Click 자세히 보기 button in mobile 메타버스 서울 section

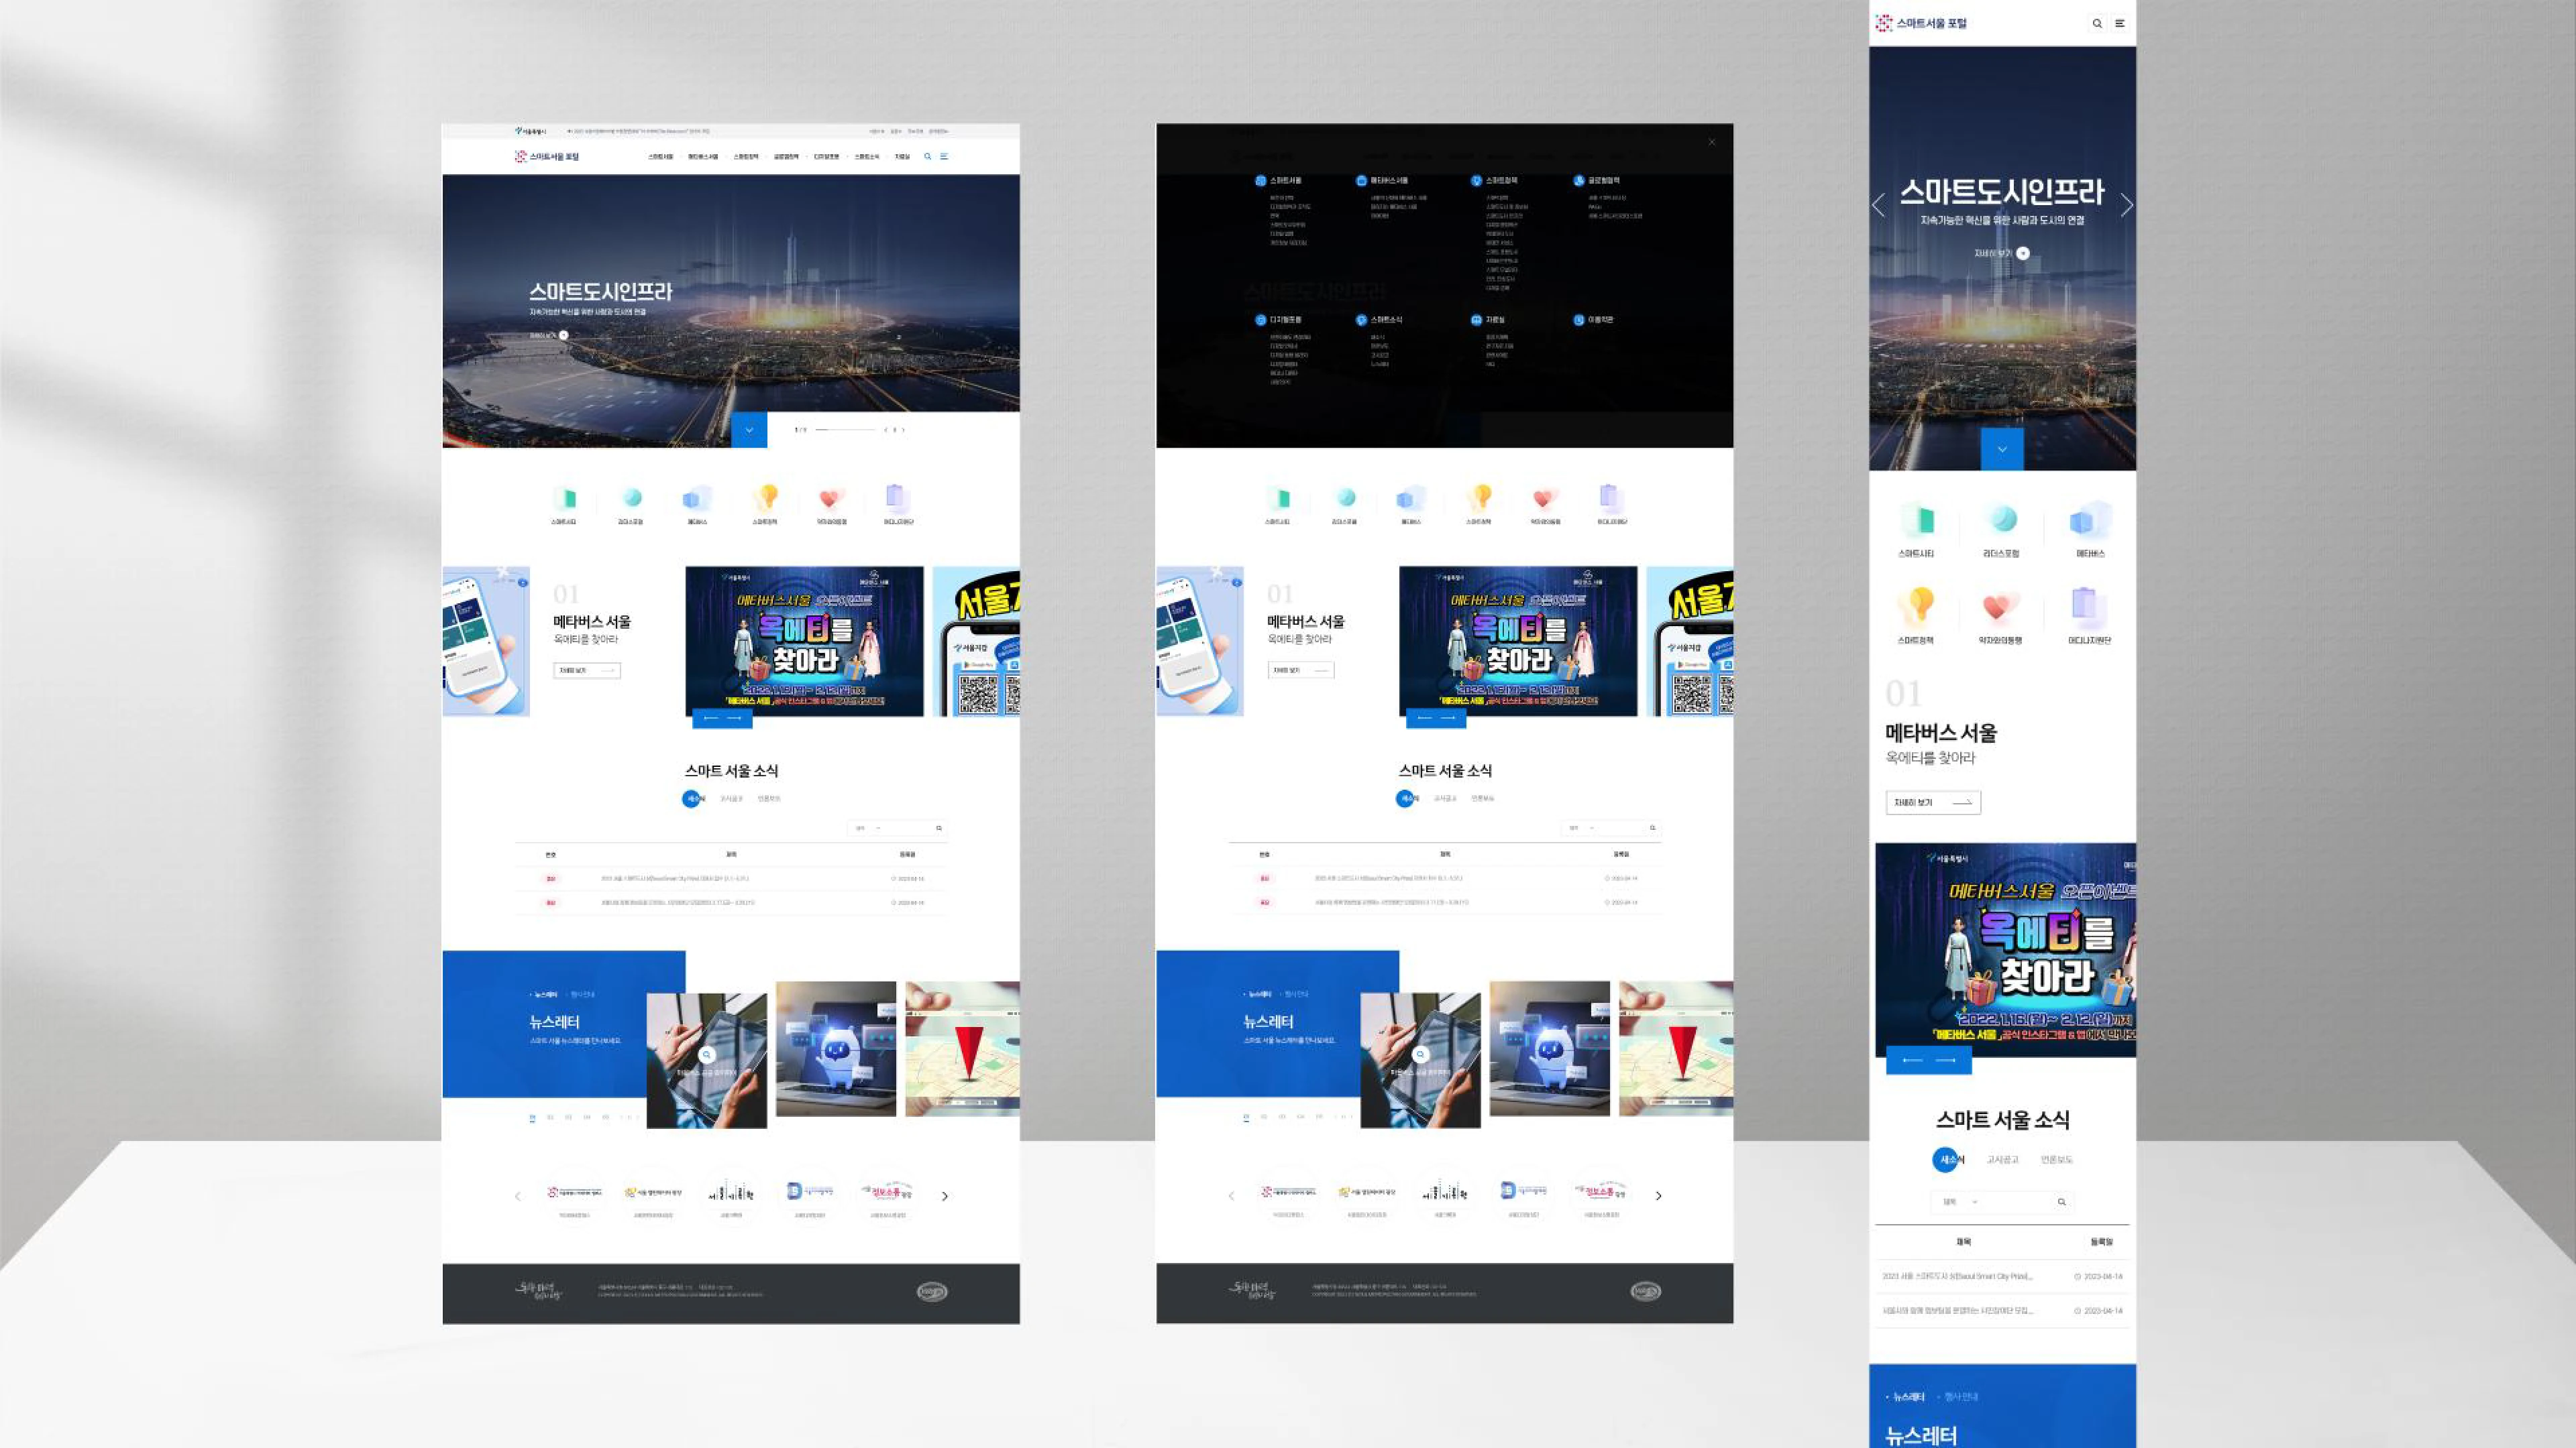pyautogui.click(x=1933, y=802)
